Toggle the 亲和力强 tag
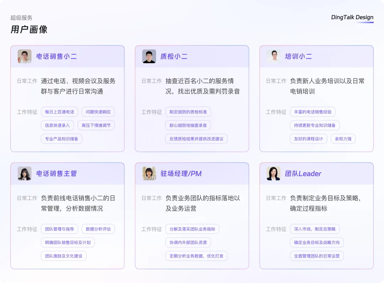Viewport: 384px width, 283px height. pos(343,138)
